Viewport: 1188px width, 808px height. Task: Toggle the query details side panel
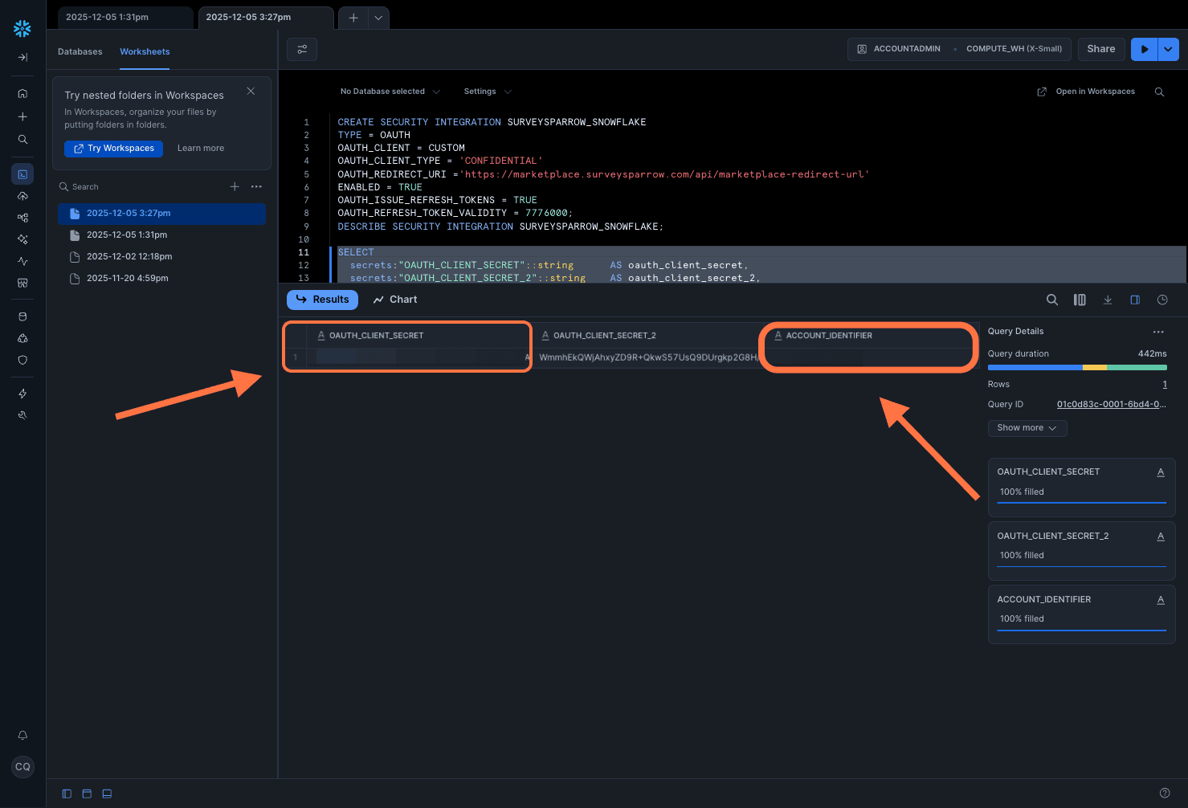1135,300
